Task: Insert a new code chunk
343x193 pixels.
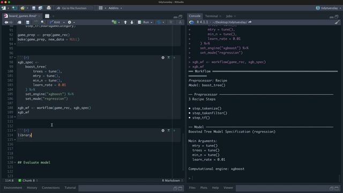Action: point(114,22)
